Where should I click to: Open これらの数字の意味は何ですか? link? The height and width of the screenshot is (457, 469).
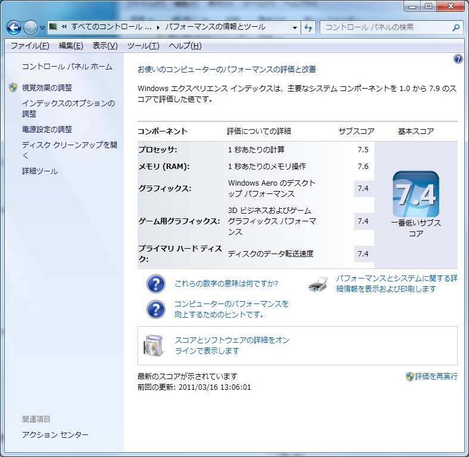pyautogui.click(x=226, y=283)
